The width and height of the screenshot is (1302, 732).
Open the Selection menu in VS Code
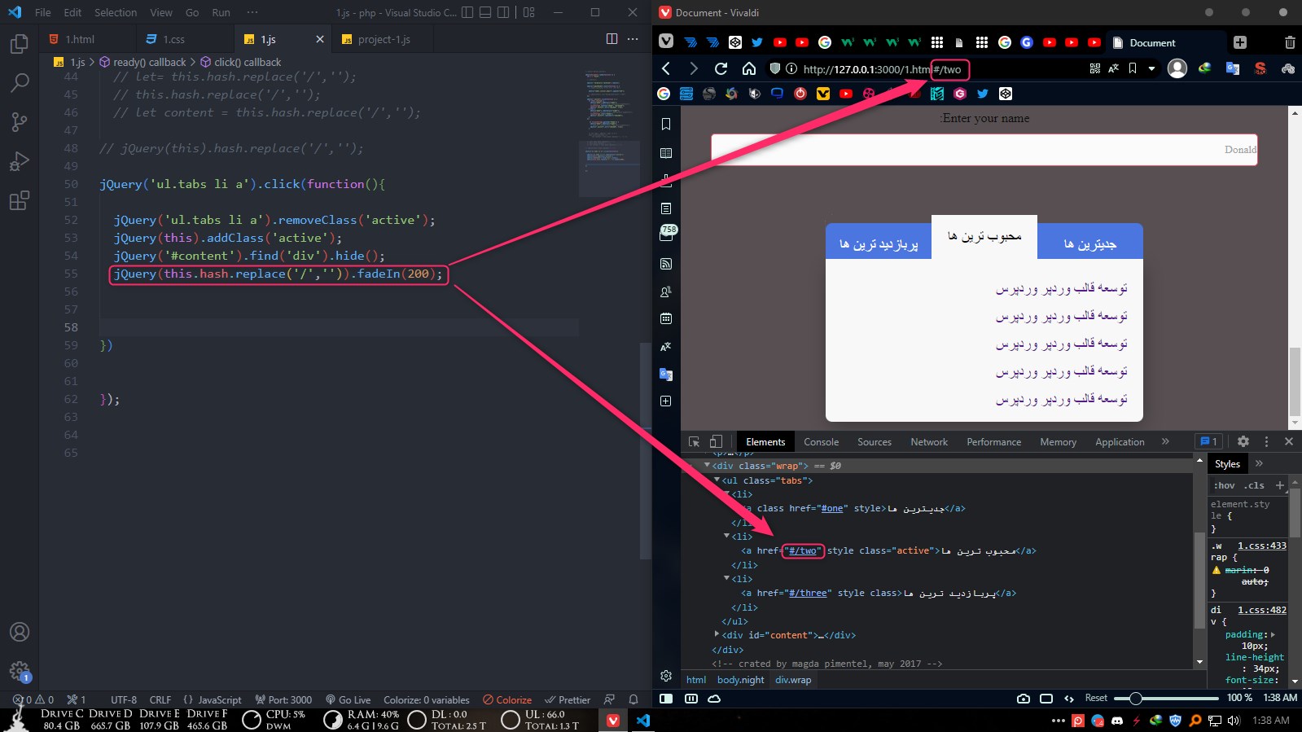(116, 12)
